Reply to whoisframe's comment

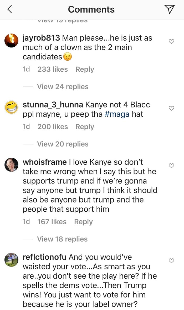83,222
